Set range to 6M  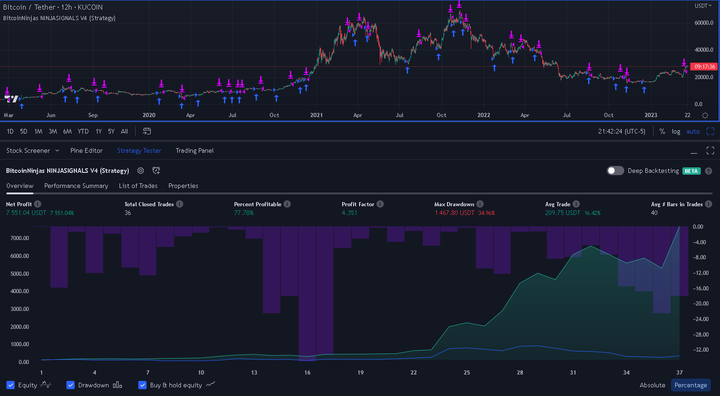(x=67, y=131)
